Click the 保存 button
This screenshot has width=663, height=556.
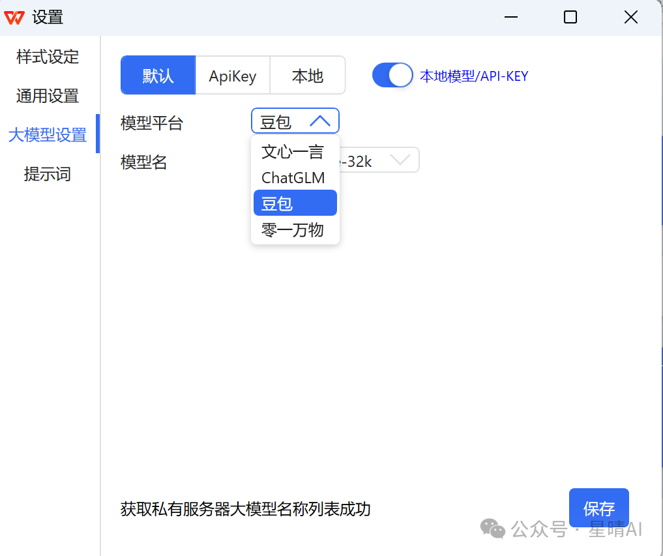[x=598, y=507]
